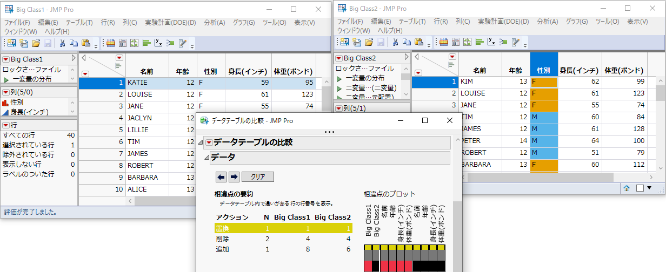Open 列(5/0) red triangle menu in Big Class1
The image size is (666, 272).
(6, 92)
